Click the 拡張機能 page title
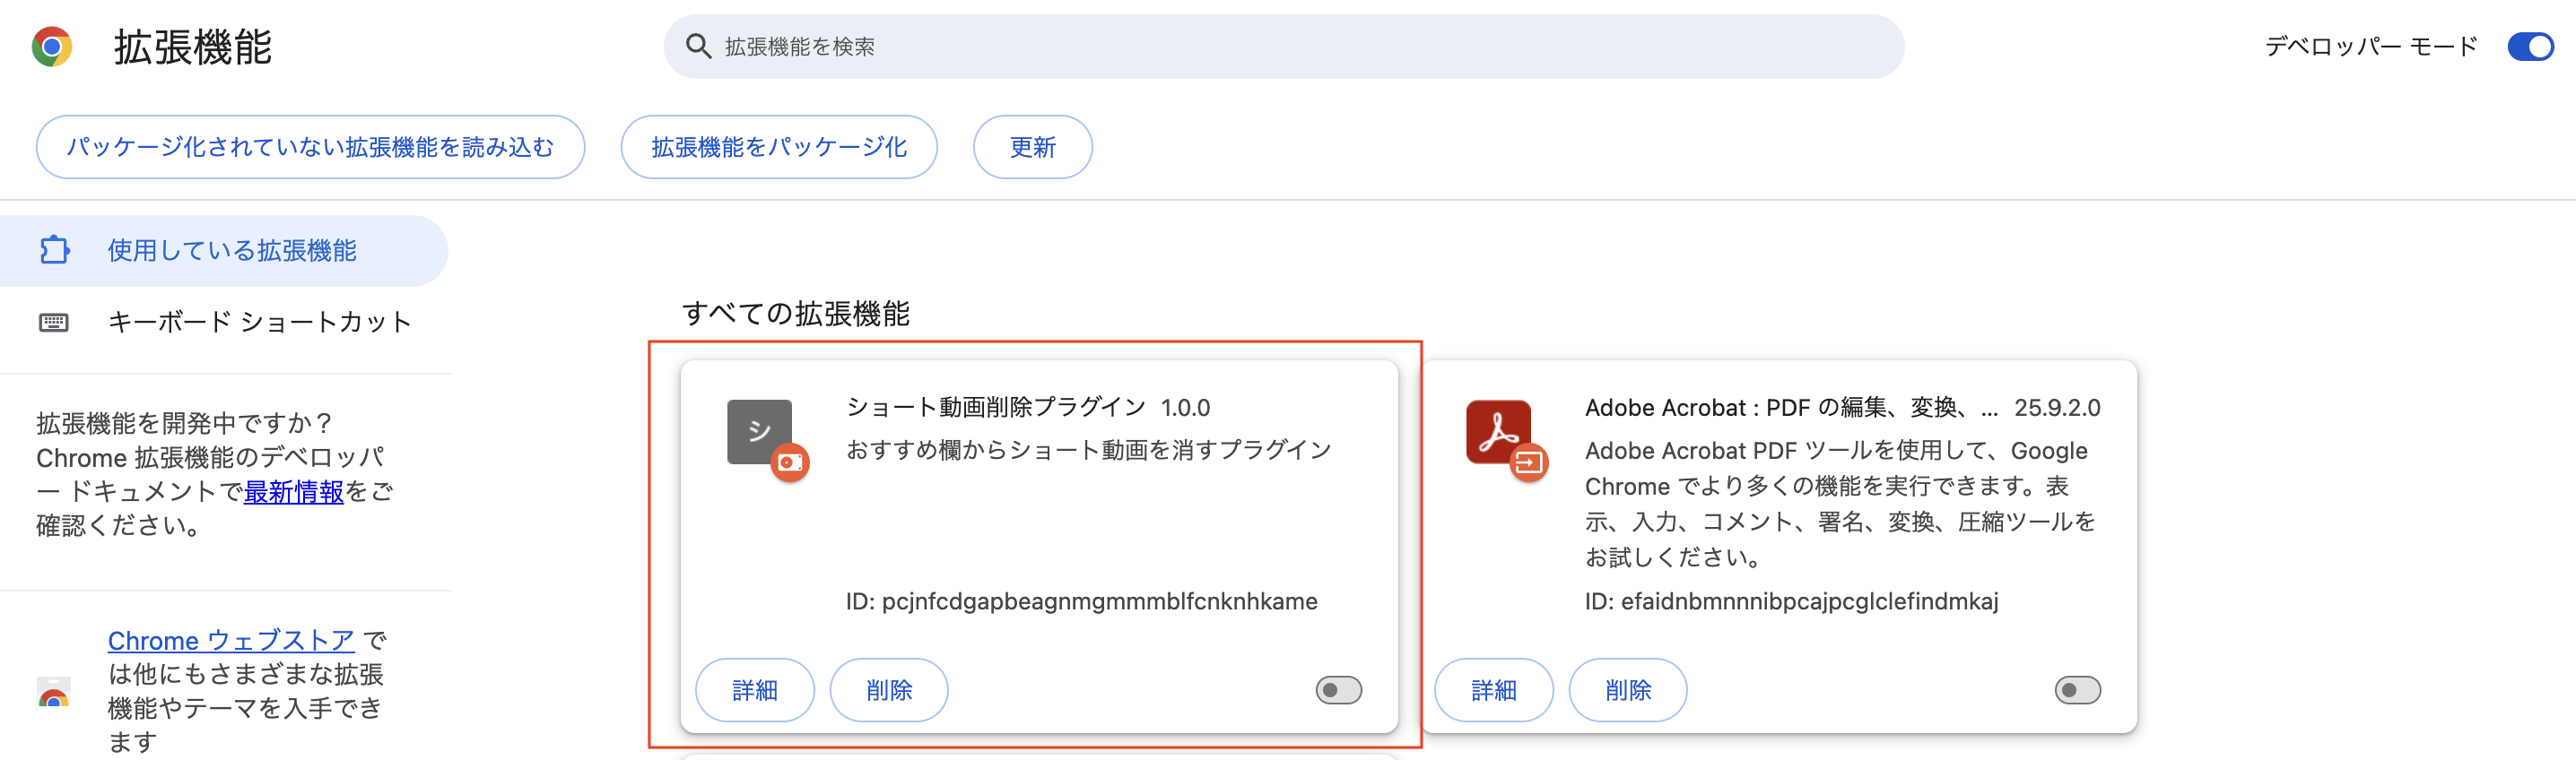The height and width of the screenshot is (760, 2576). coord(193,47)
